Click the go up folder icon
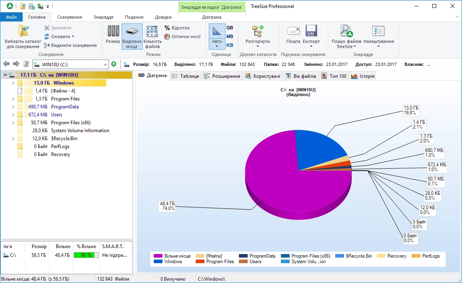Image resolution: width=462 pixels, height=283 pixels. click(x=26, y=64)
